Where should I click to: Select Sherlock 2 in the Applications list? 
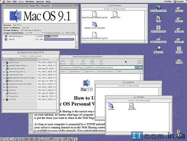pyautogui.click(x=12, y=93)
